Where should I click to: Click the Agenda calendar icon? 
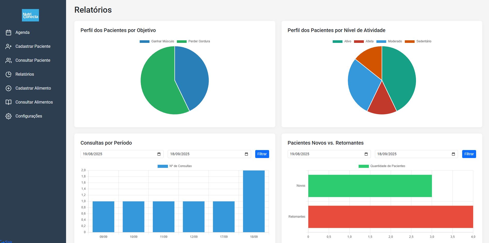coord(9,33)
